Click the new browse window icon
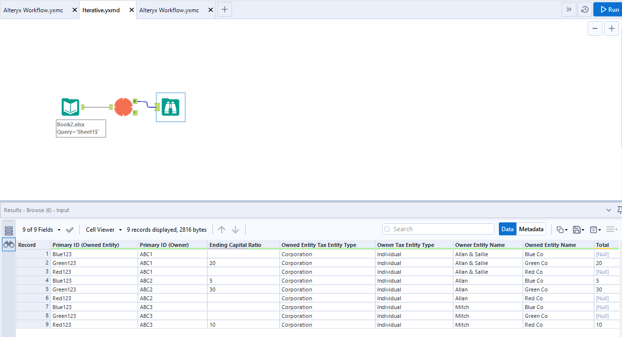The height and width of the screenshot is (337, 622). point(595,229)
